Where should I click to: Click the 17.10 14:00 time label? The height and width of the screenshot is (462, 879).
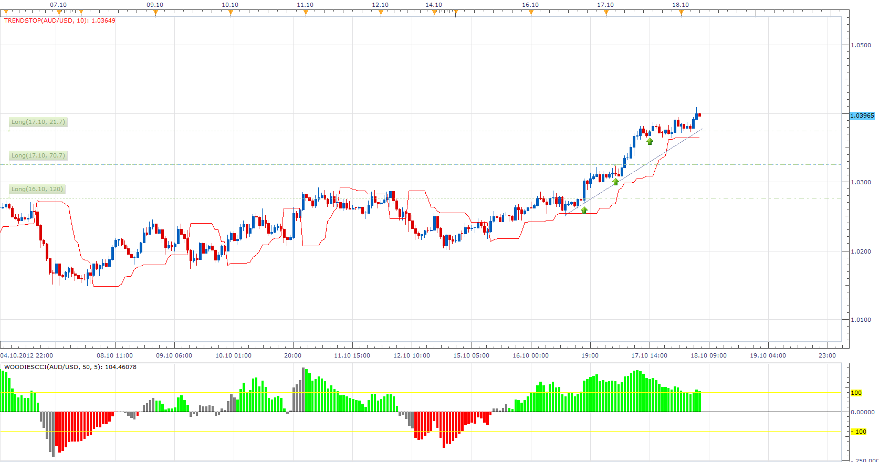649,355
